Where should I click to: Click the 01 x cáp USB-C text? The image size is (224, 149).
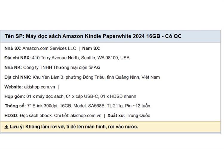(82, 96)
